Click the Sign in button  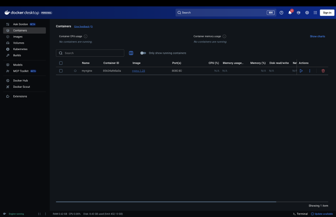coord(327,13)
